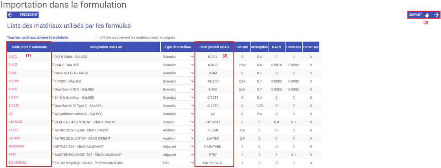The width and height of the screenshot is (441, 168).
Task: Open Addition type dropdown for AUTRE 32.5 FILLER
Action: coord(178,130)
